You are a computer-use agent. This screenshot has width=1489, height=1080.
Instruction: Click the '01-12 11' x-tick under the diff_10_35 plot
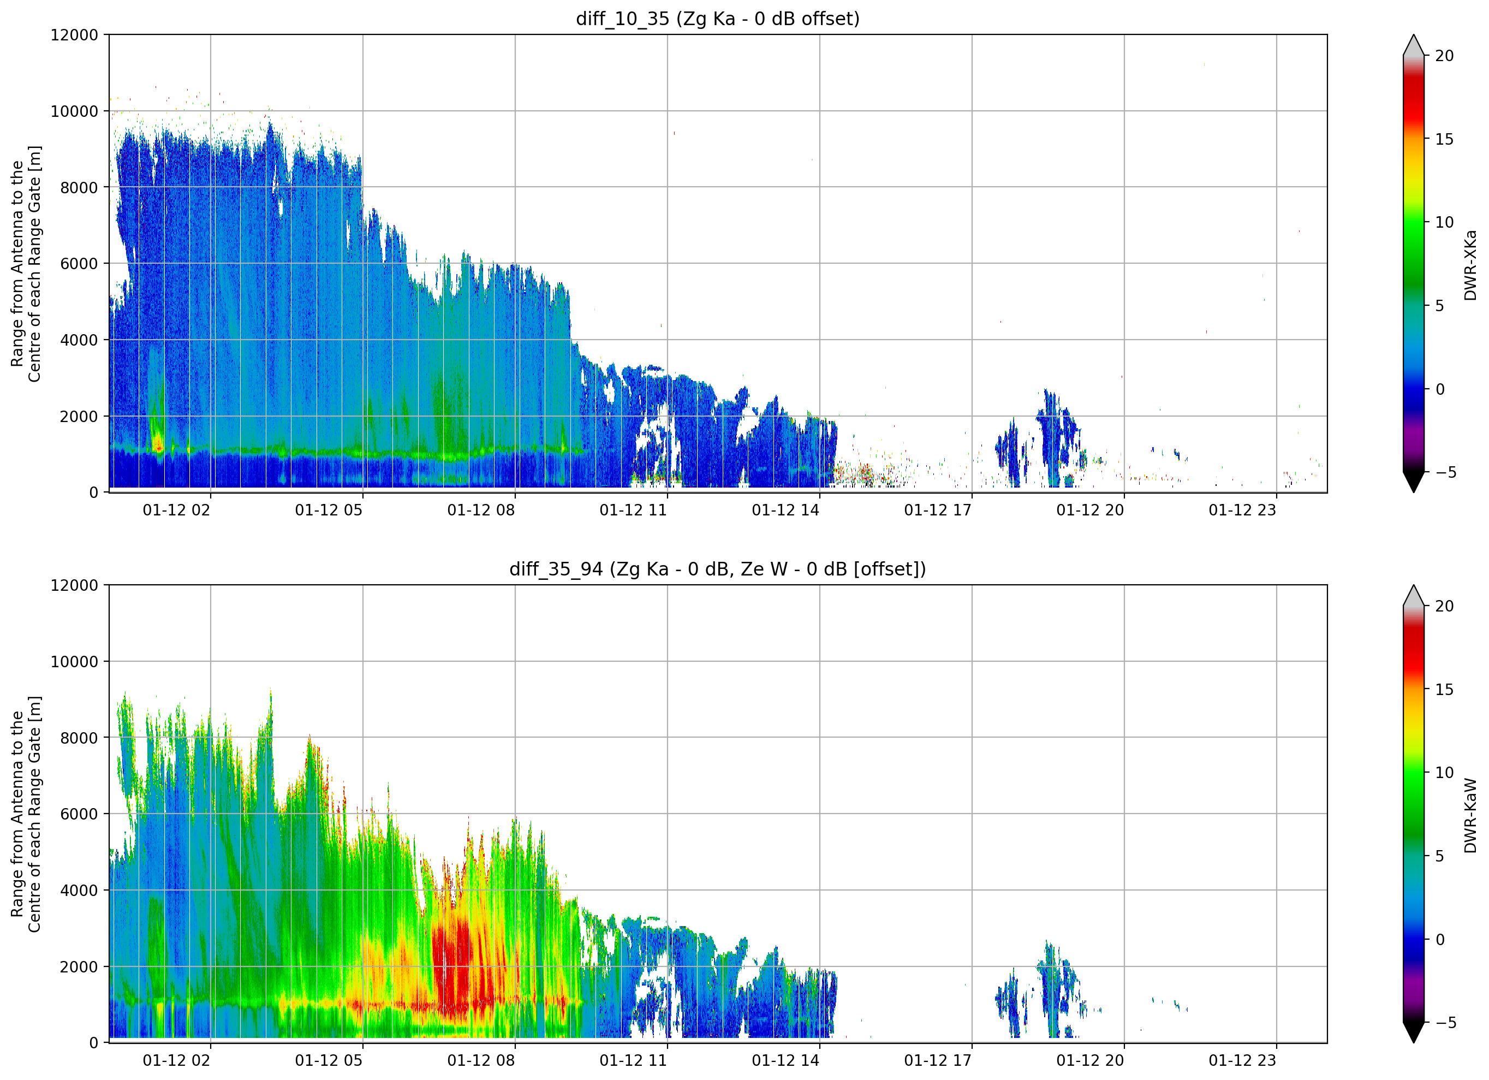[634, 510]
